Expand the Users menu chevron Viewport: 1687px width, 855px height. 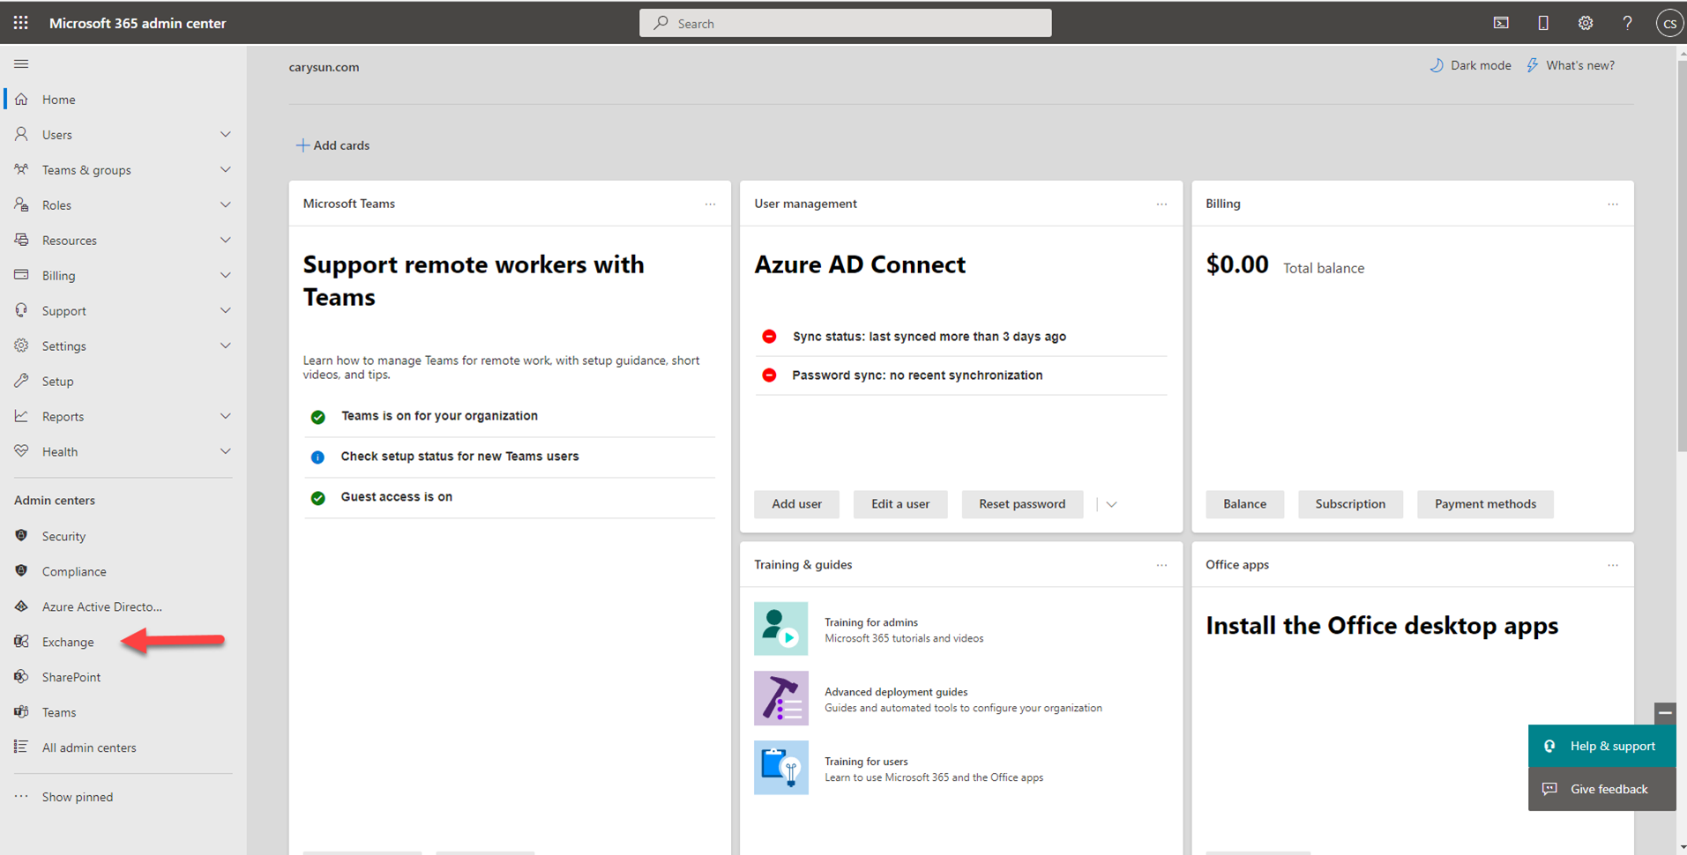pyautogui.click(x=225, y=134)
